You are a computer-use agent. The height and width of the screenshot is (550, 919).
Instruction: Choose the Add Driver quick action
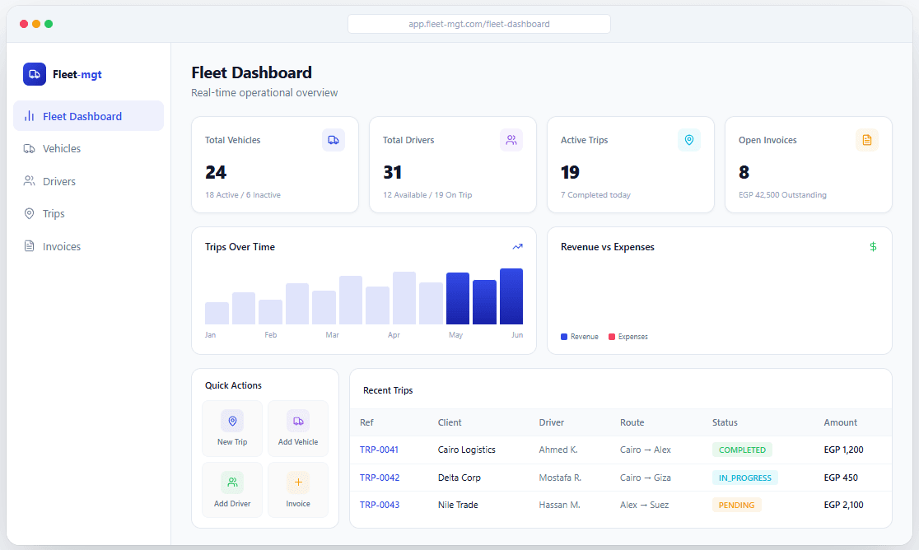pos(232,490)
